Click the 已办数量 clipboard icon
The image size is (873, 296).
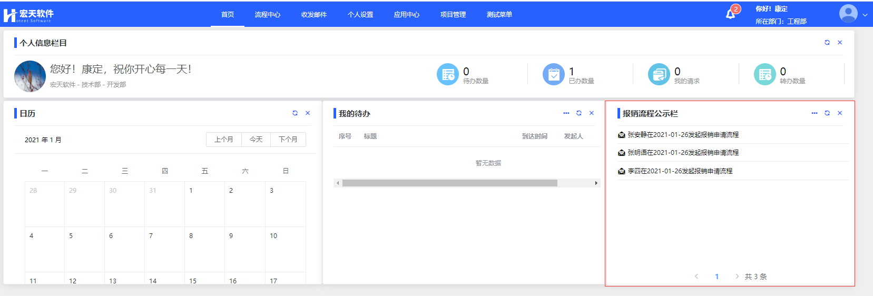pos(553,74)
